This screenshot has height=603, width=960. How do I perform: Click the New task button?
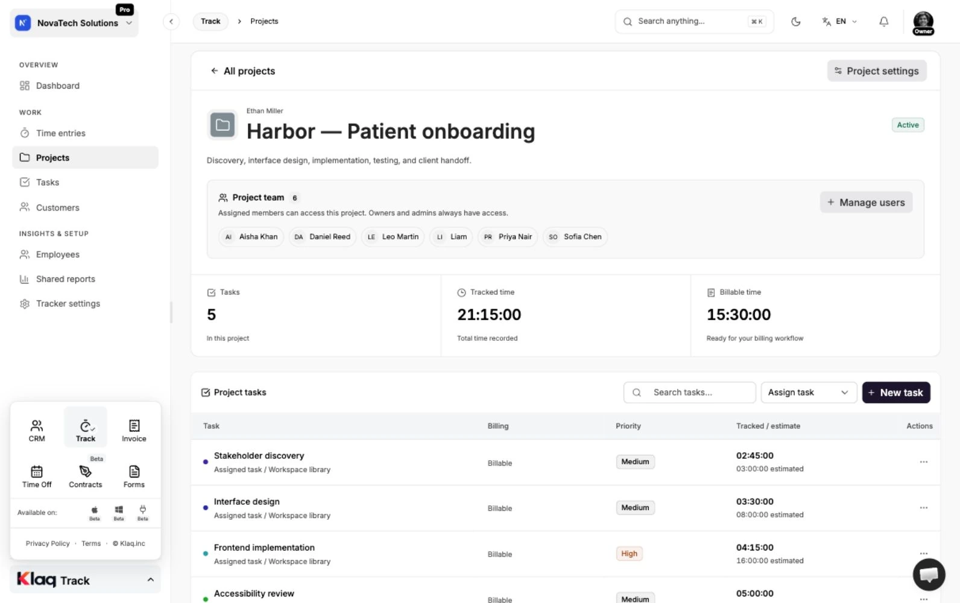point(896,393)
